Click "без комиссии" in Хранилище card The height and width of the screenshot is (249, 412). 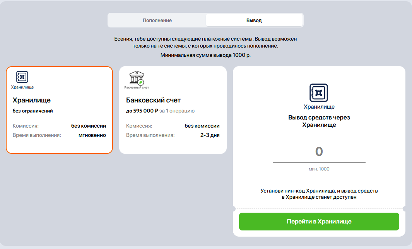(89, 126)
